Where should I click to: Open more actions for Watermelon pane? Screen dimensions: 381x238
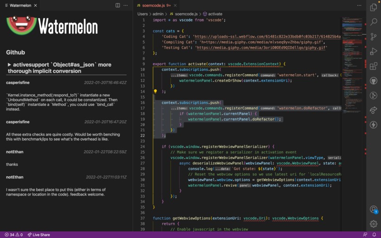pos(126,5)
